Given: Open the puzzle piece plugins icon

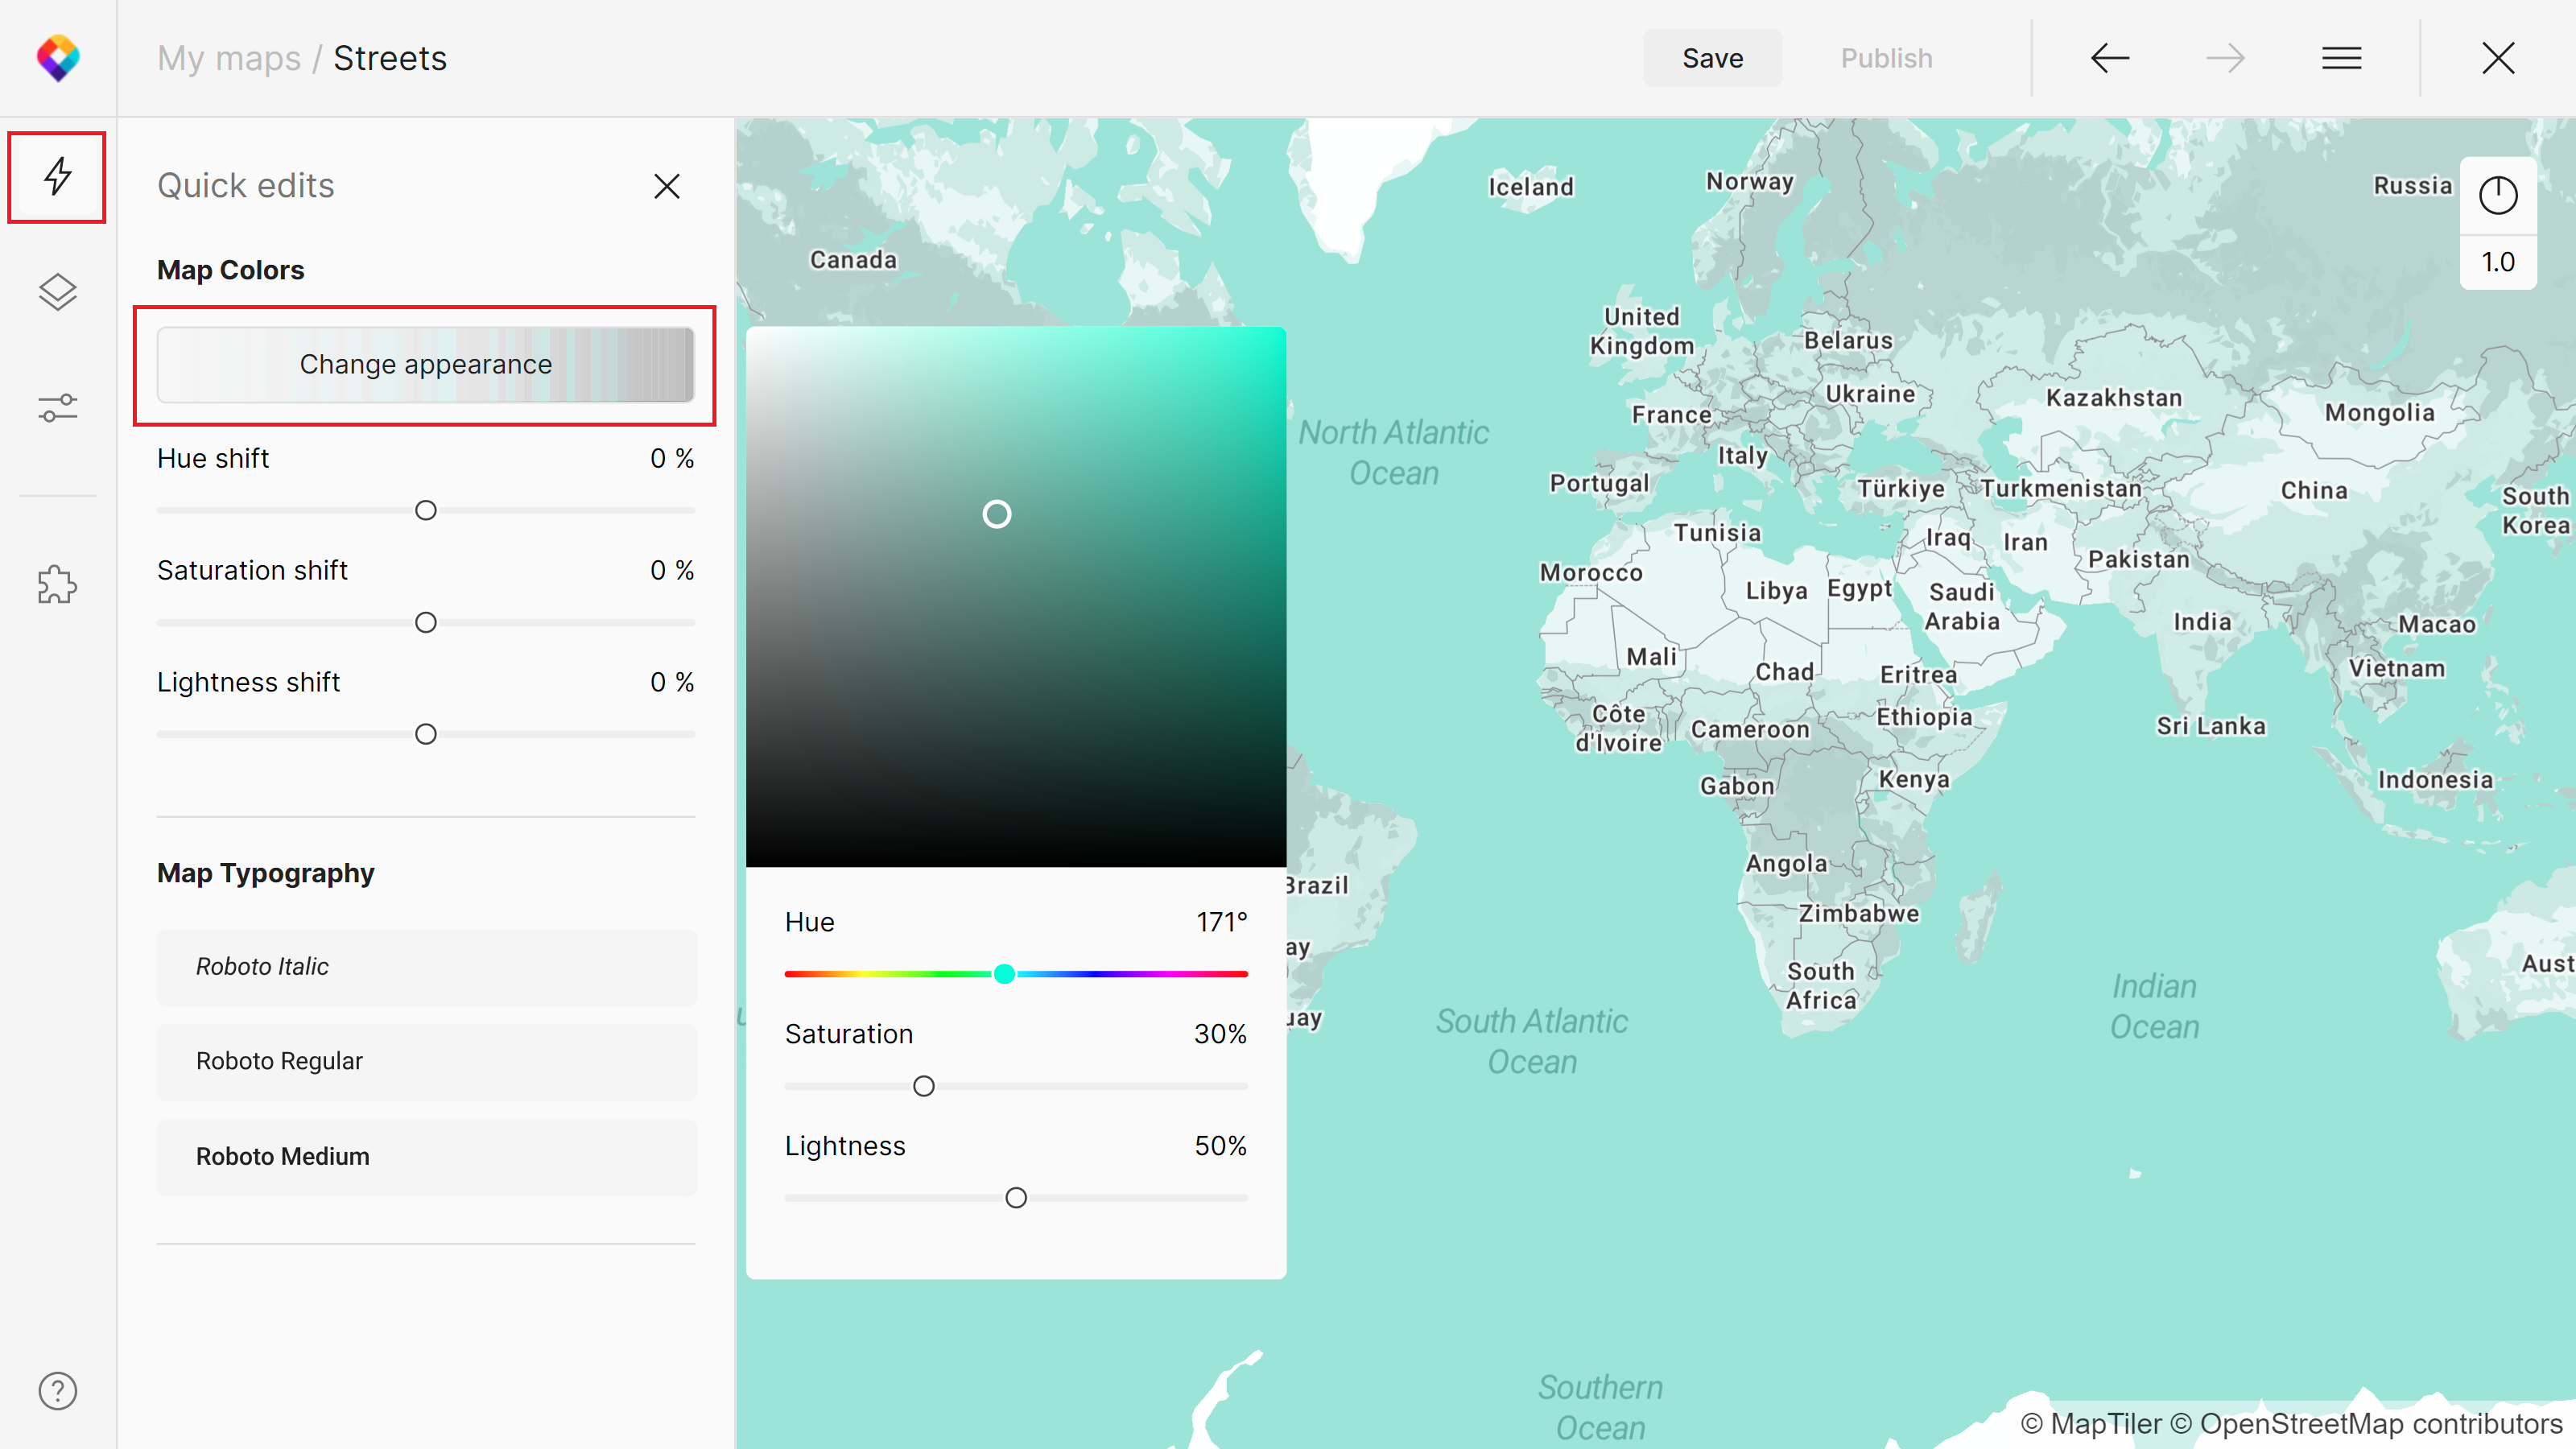Looking at the screenshot, I should 58,584.
